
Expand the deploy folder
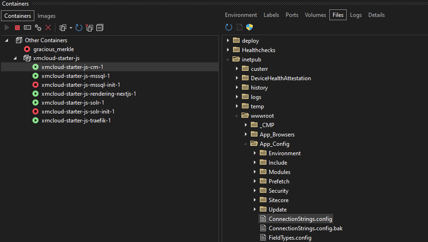click(228, 41)
